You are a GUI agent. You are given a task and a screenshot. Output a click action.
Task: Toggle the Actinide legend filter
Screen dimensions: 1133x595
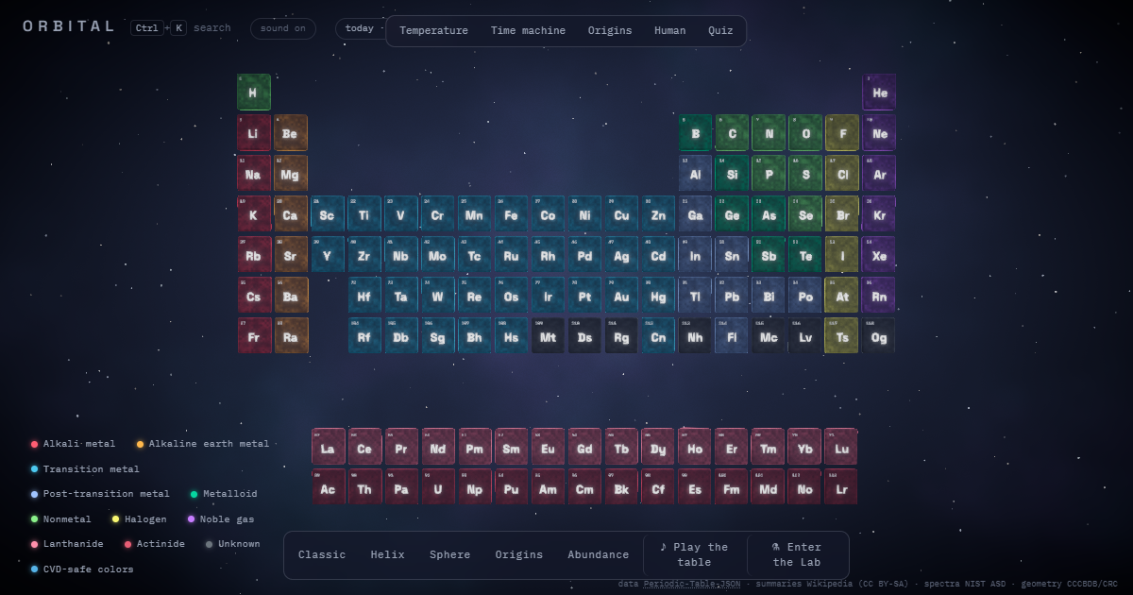[154, 544]
